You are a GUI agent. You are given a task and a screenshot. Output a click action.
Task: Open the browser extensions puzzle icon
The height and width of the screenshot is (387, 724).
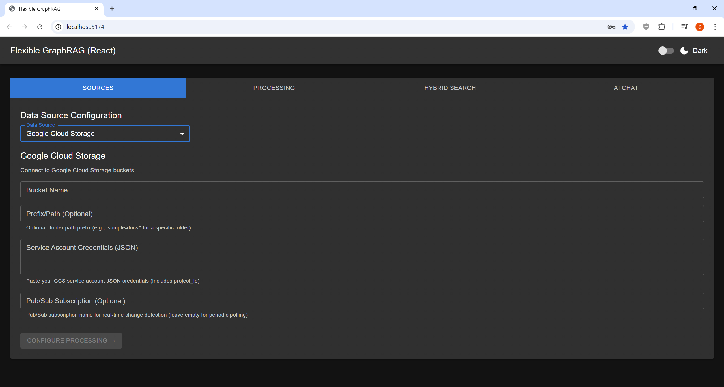pyautogui.click(x=661, y=27)
